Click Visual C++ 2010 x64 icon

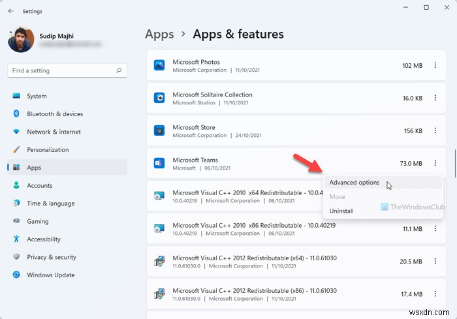159,196
